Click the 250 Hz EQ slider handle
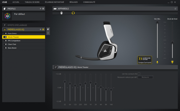The width and height of the screenshot is (180, 111). coord(80,85)
